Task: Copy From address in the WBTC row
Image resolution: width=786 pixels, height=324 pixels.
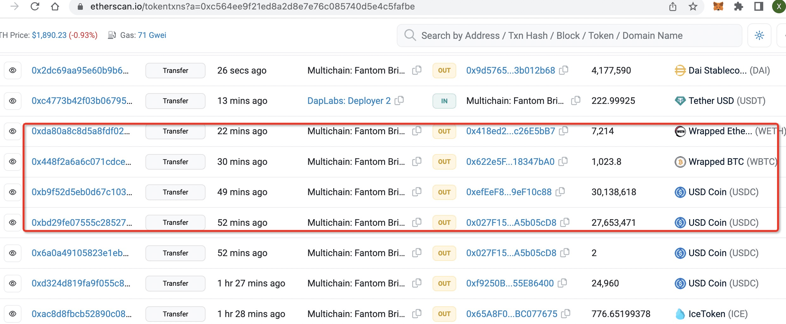Action: click(417, 161)
